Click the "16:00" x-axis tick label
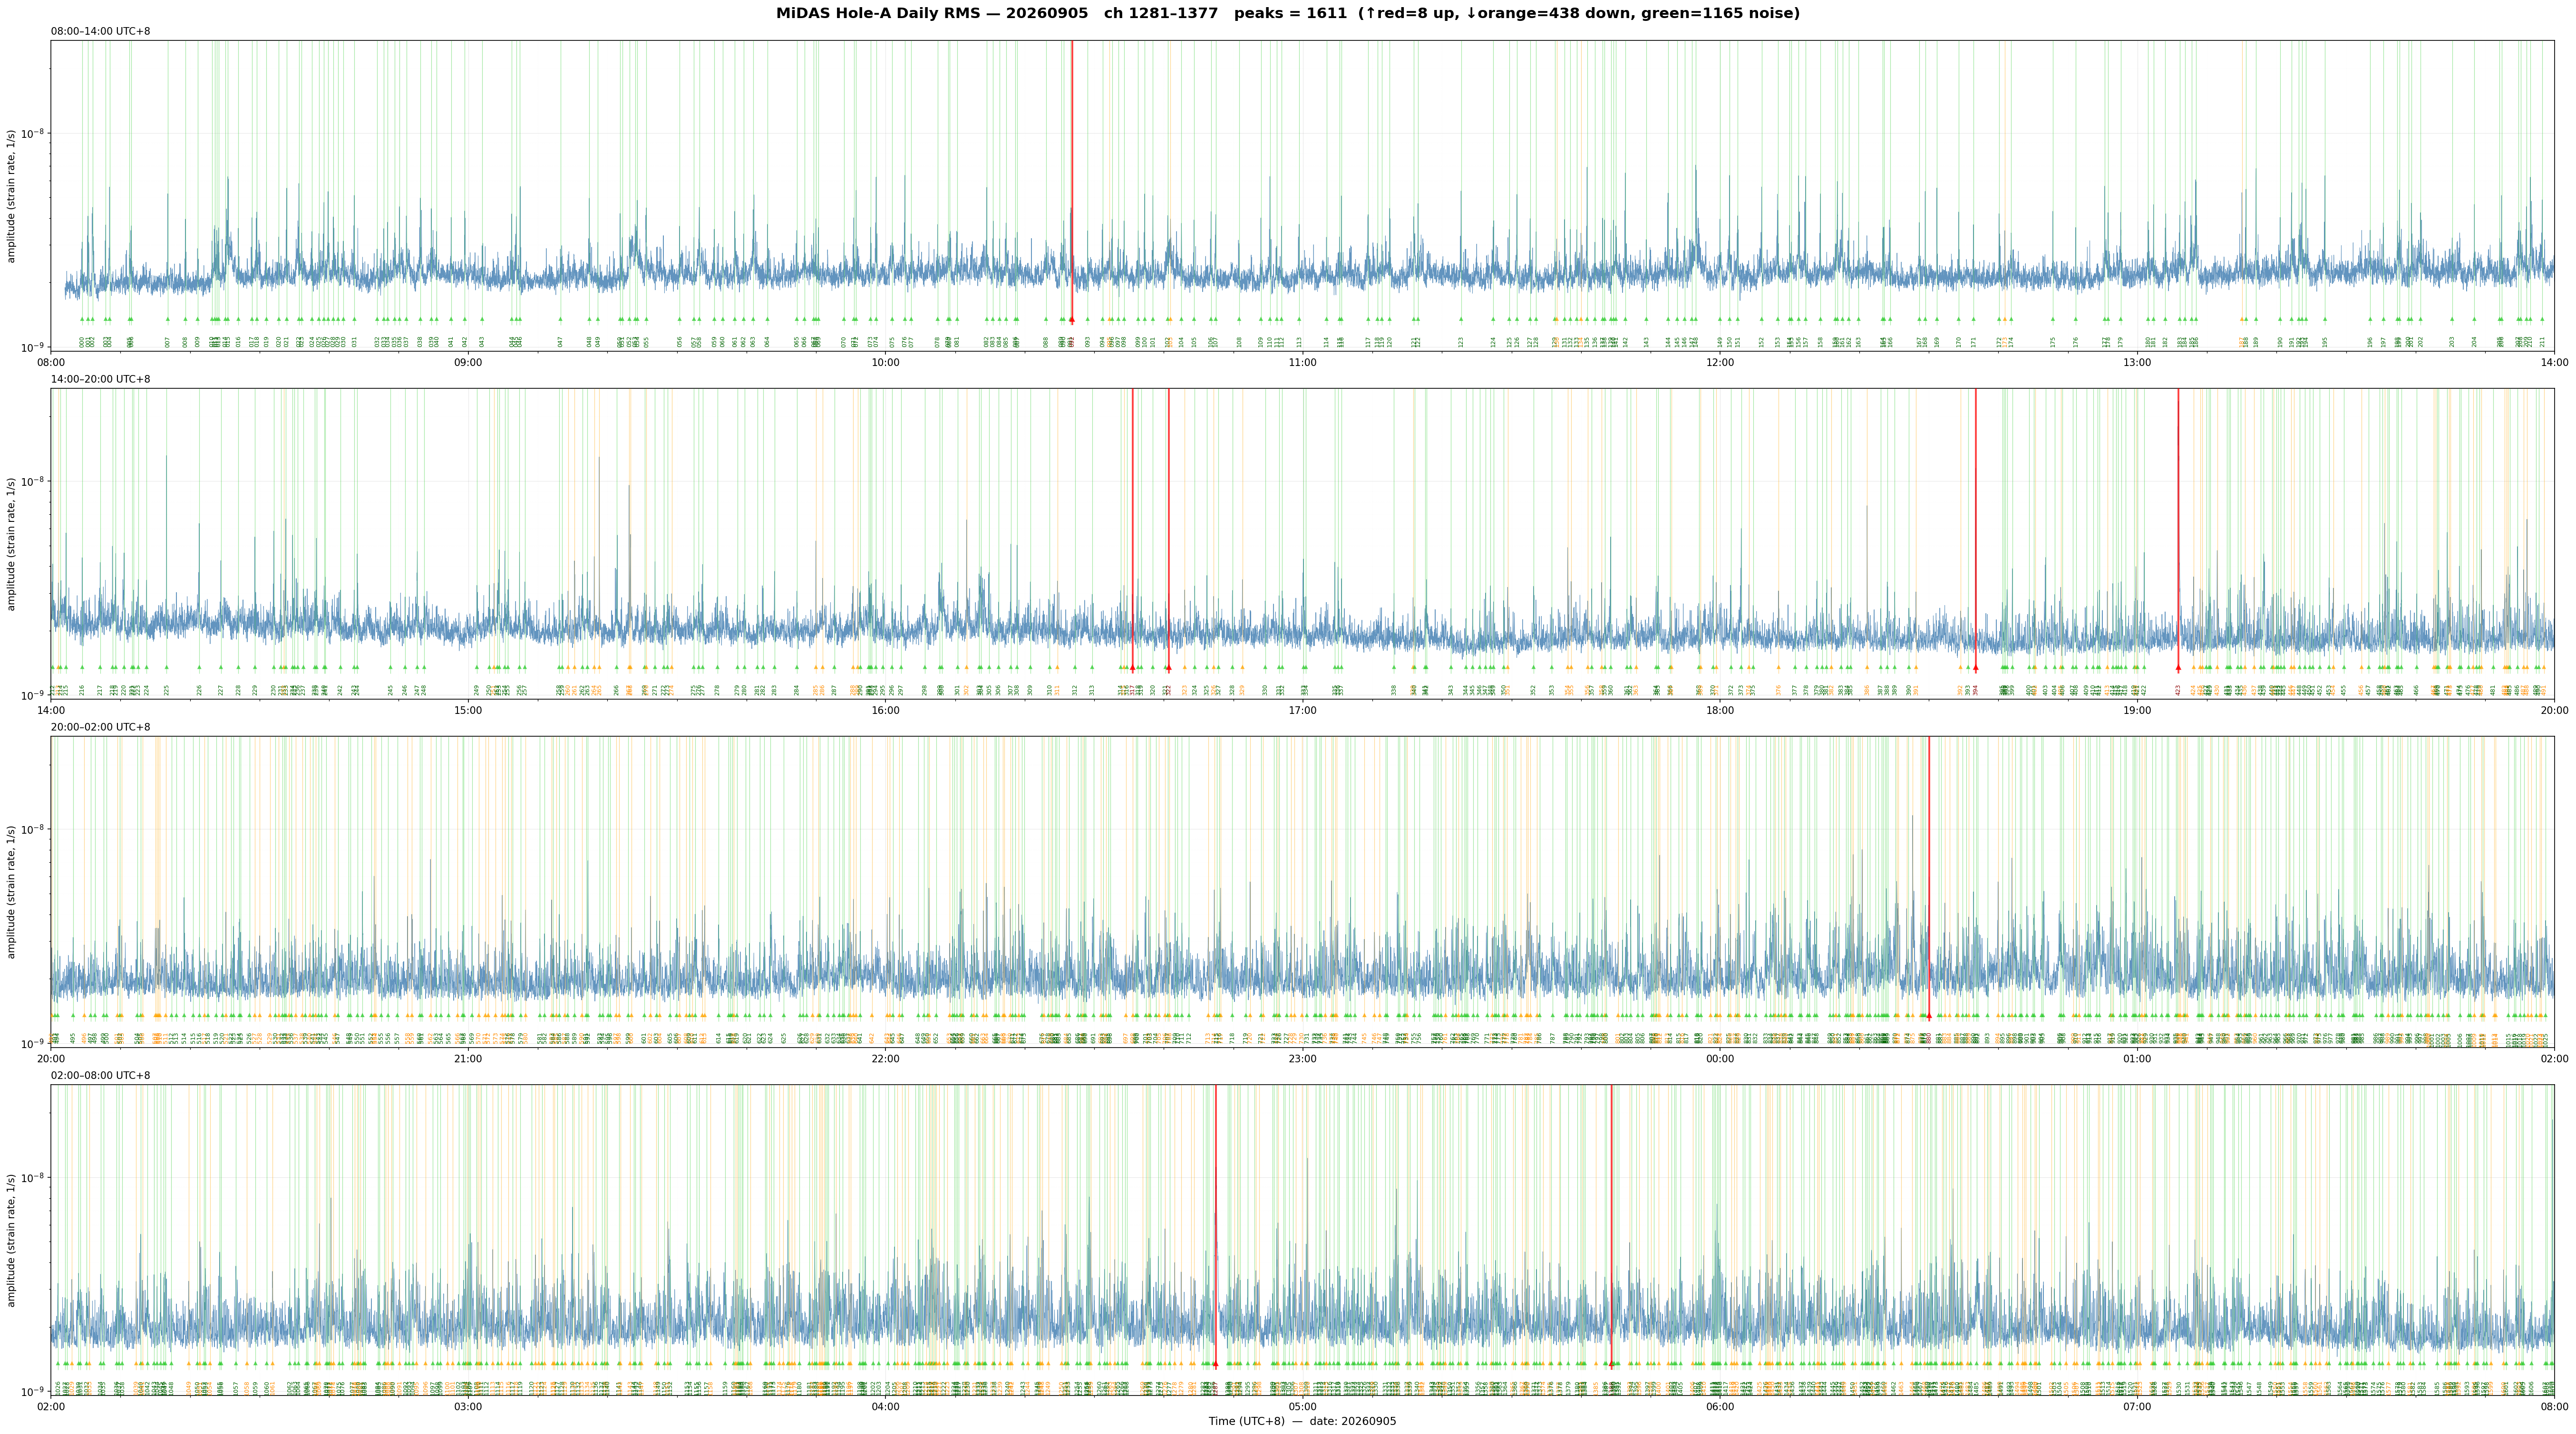The height and width of the screenshot is (1434, 2576). pos(885,710)
